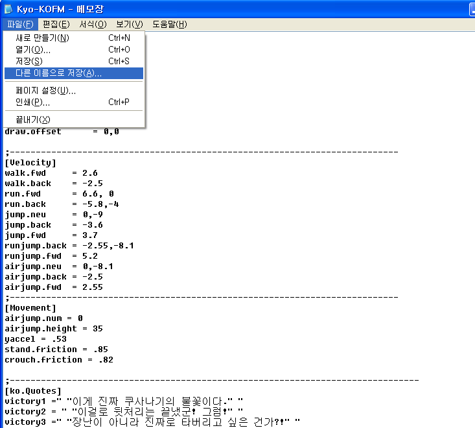
Task: Choose 열기(O)... from the File menu
Action: [x=74, y=49]
